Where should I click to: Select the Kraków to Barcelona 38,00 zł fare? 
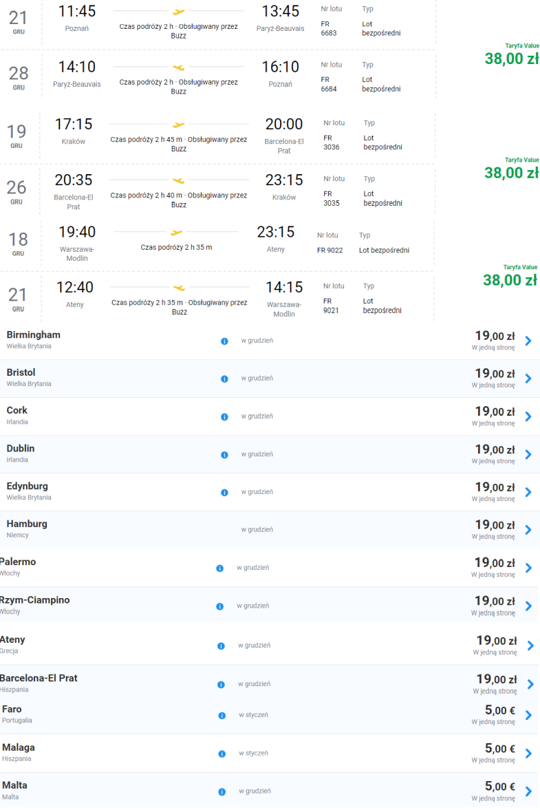512,173
